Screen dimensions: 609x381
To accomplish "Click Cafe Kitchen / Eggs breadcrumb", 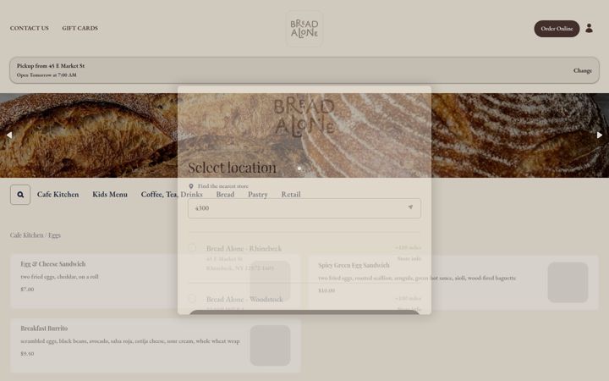I will point(36,235).
